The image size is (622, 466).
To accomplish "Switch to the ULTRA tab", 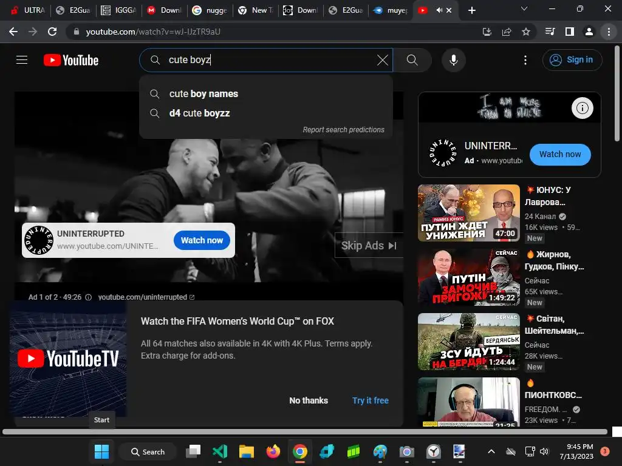I will pos(28,10).
